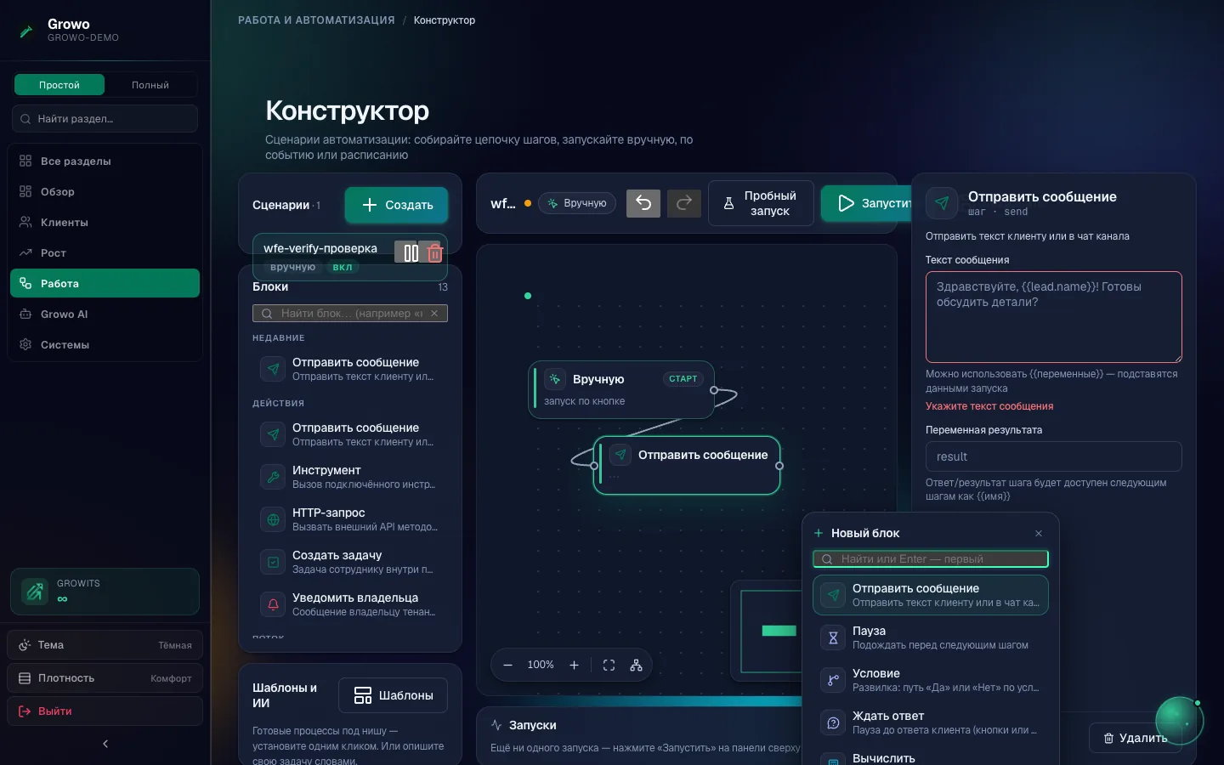
Task: Change the theme via the Тема row
Action: click(105, 645)
